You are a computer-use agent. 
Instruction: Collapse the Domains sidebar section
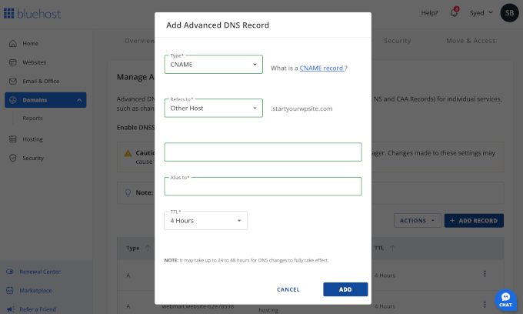(79, 100)
